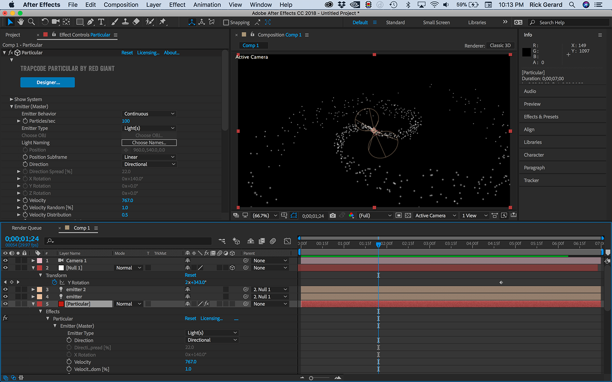Expand the Camera 1 layer
This screenshot has width=612, height=382.
(33, 261)
